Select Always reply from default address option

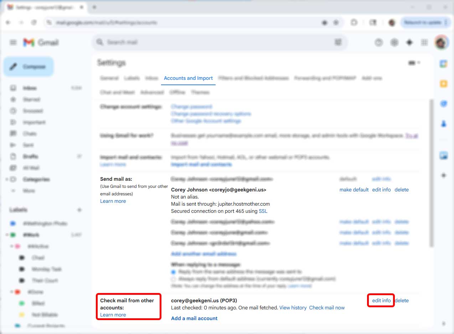click(x=174, y=279)
